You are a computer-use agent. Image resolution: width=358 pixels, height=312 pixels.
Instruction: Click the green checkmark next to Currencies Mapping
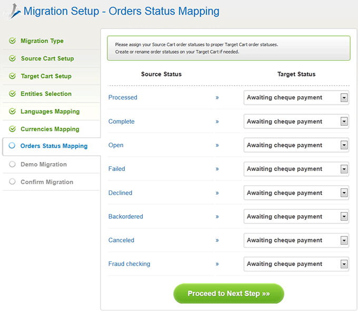[12, 129]
